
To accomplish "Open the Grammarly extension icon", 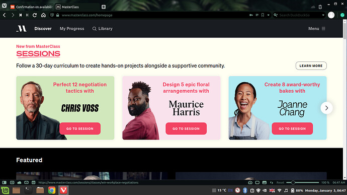I will 342,15.
